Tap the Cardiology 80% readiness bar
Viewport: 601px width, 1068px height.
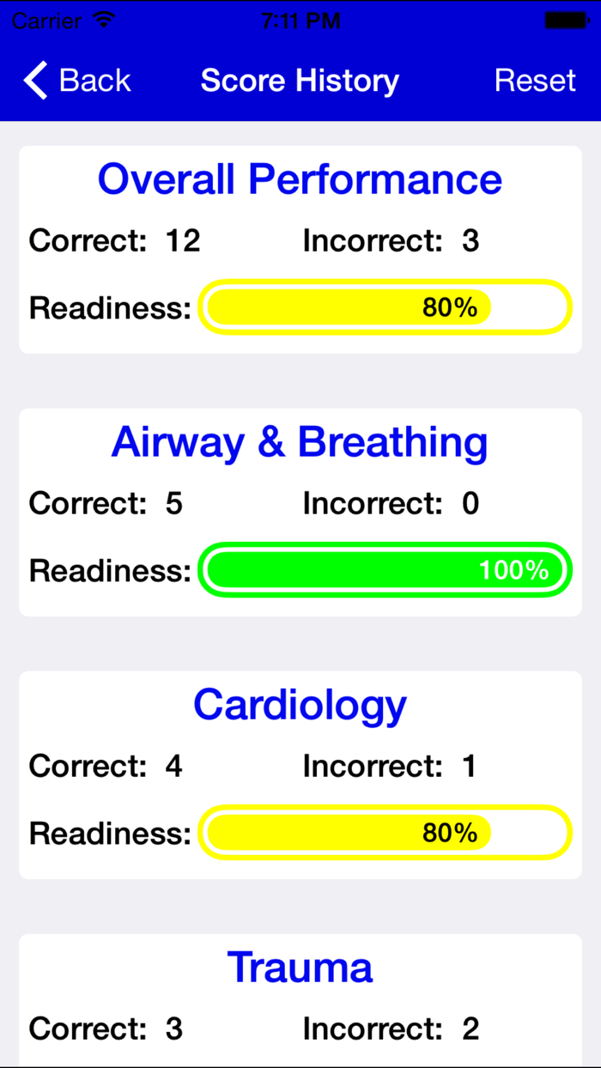coord(385,832)
